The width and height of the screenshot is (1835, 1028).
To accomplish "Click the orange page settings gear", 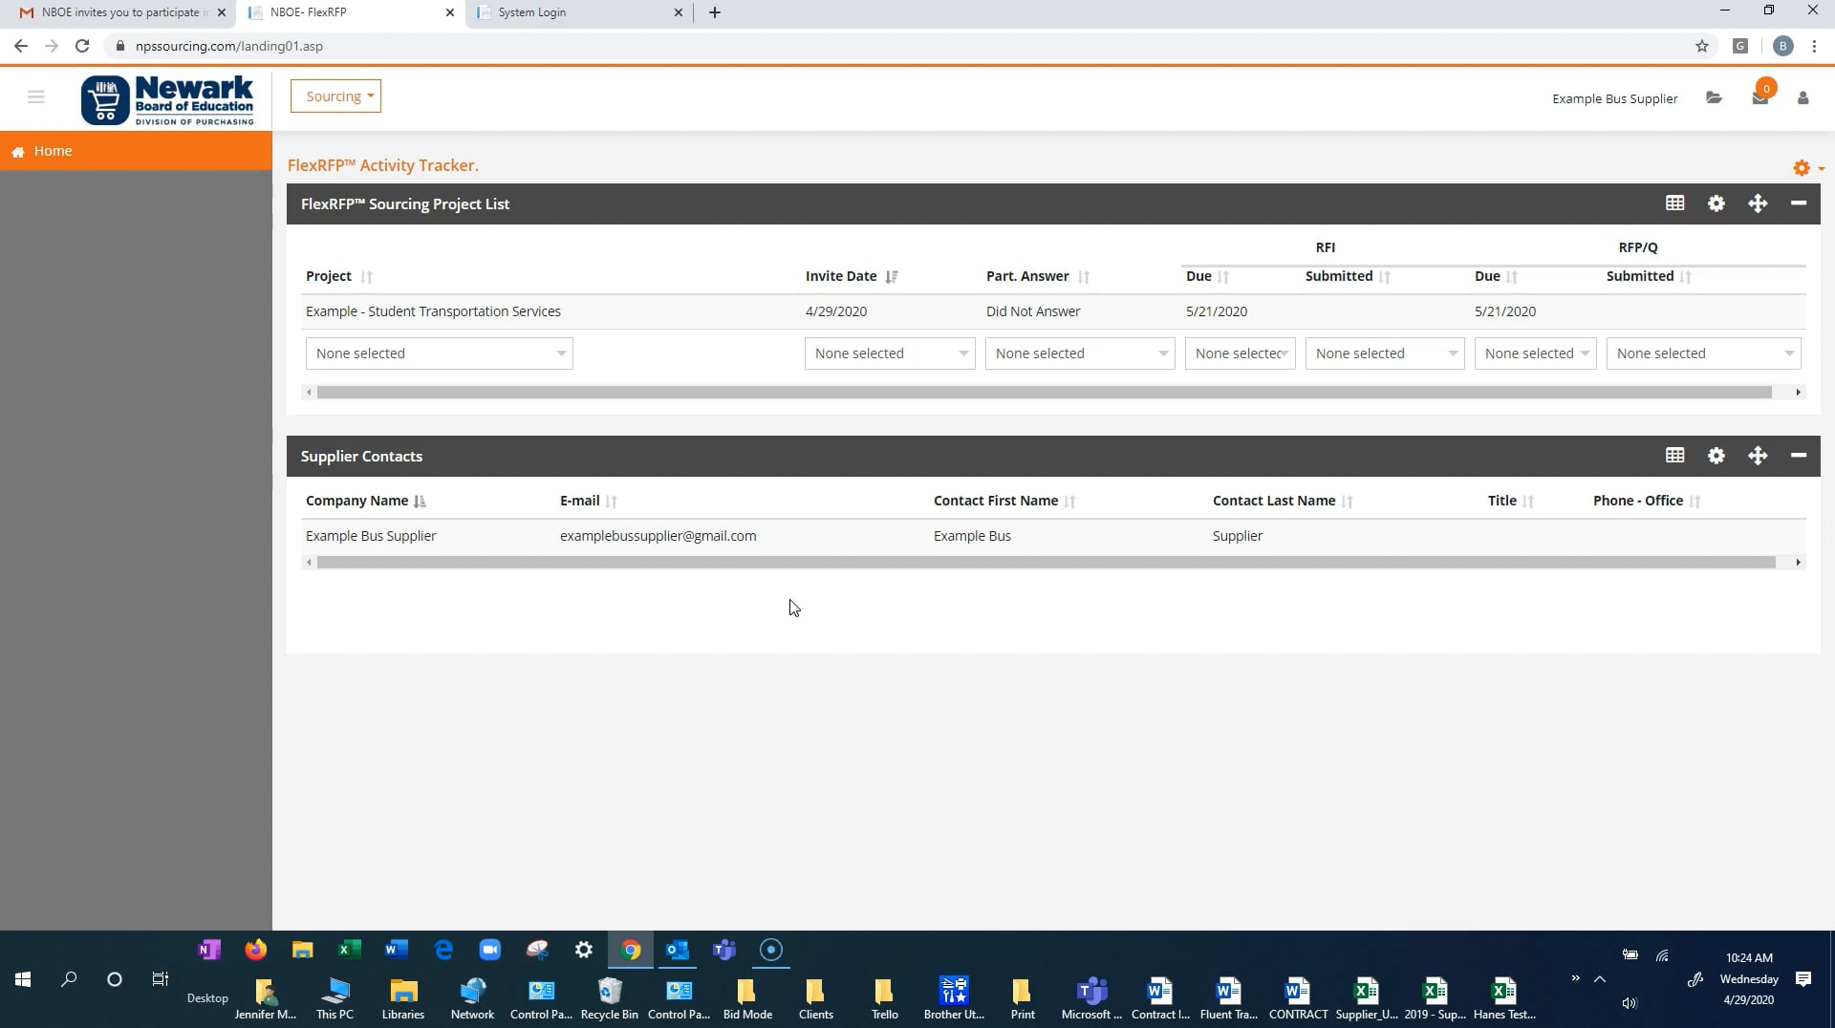I will tap(1802, 168).
